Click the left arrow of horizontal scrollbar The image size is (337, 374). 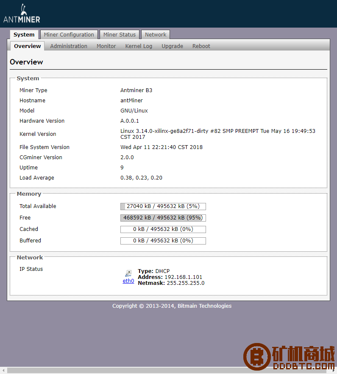[x=3, y=371]
